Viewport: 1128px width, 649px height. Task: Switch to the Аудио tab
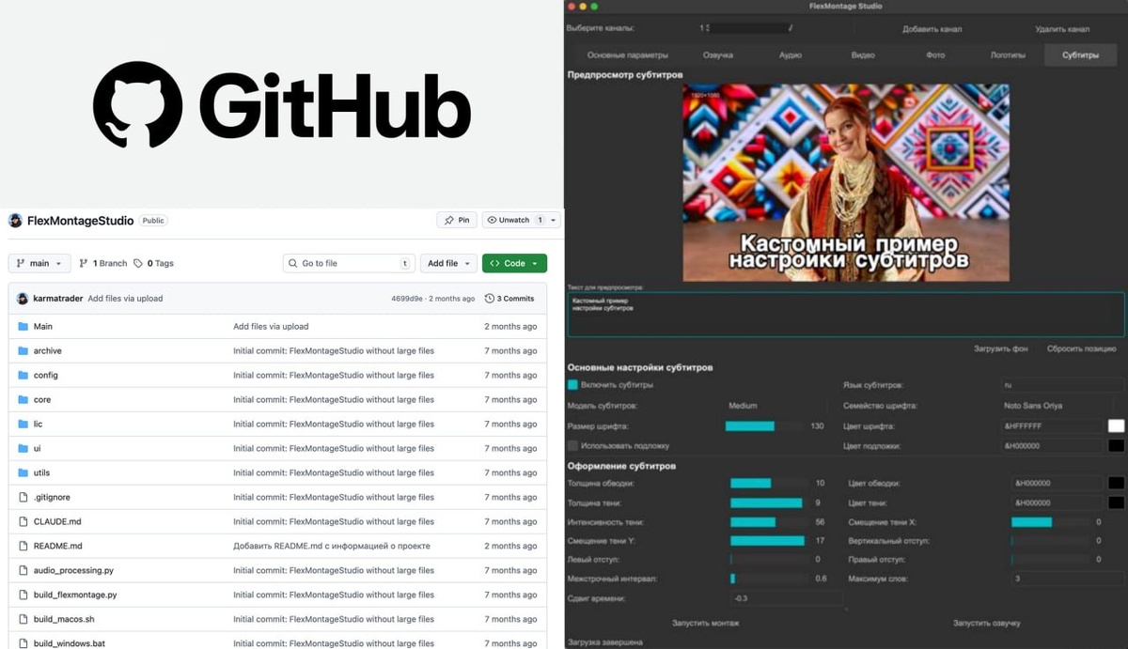tap(791, 55)
